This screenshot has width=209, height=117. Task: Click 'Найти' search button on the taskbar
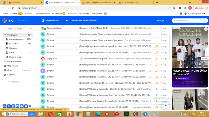point(32,114)
